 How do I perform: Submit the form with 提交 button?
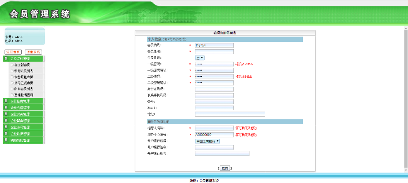click(225, 168)
